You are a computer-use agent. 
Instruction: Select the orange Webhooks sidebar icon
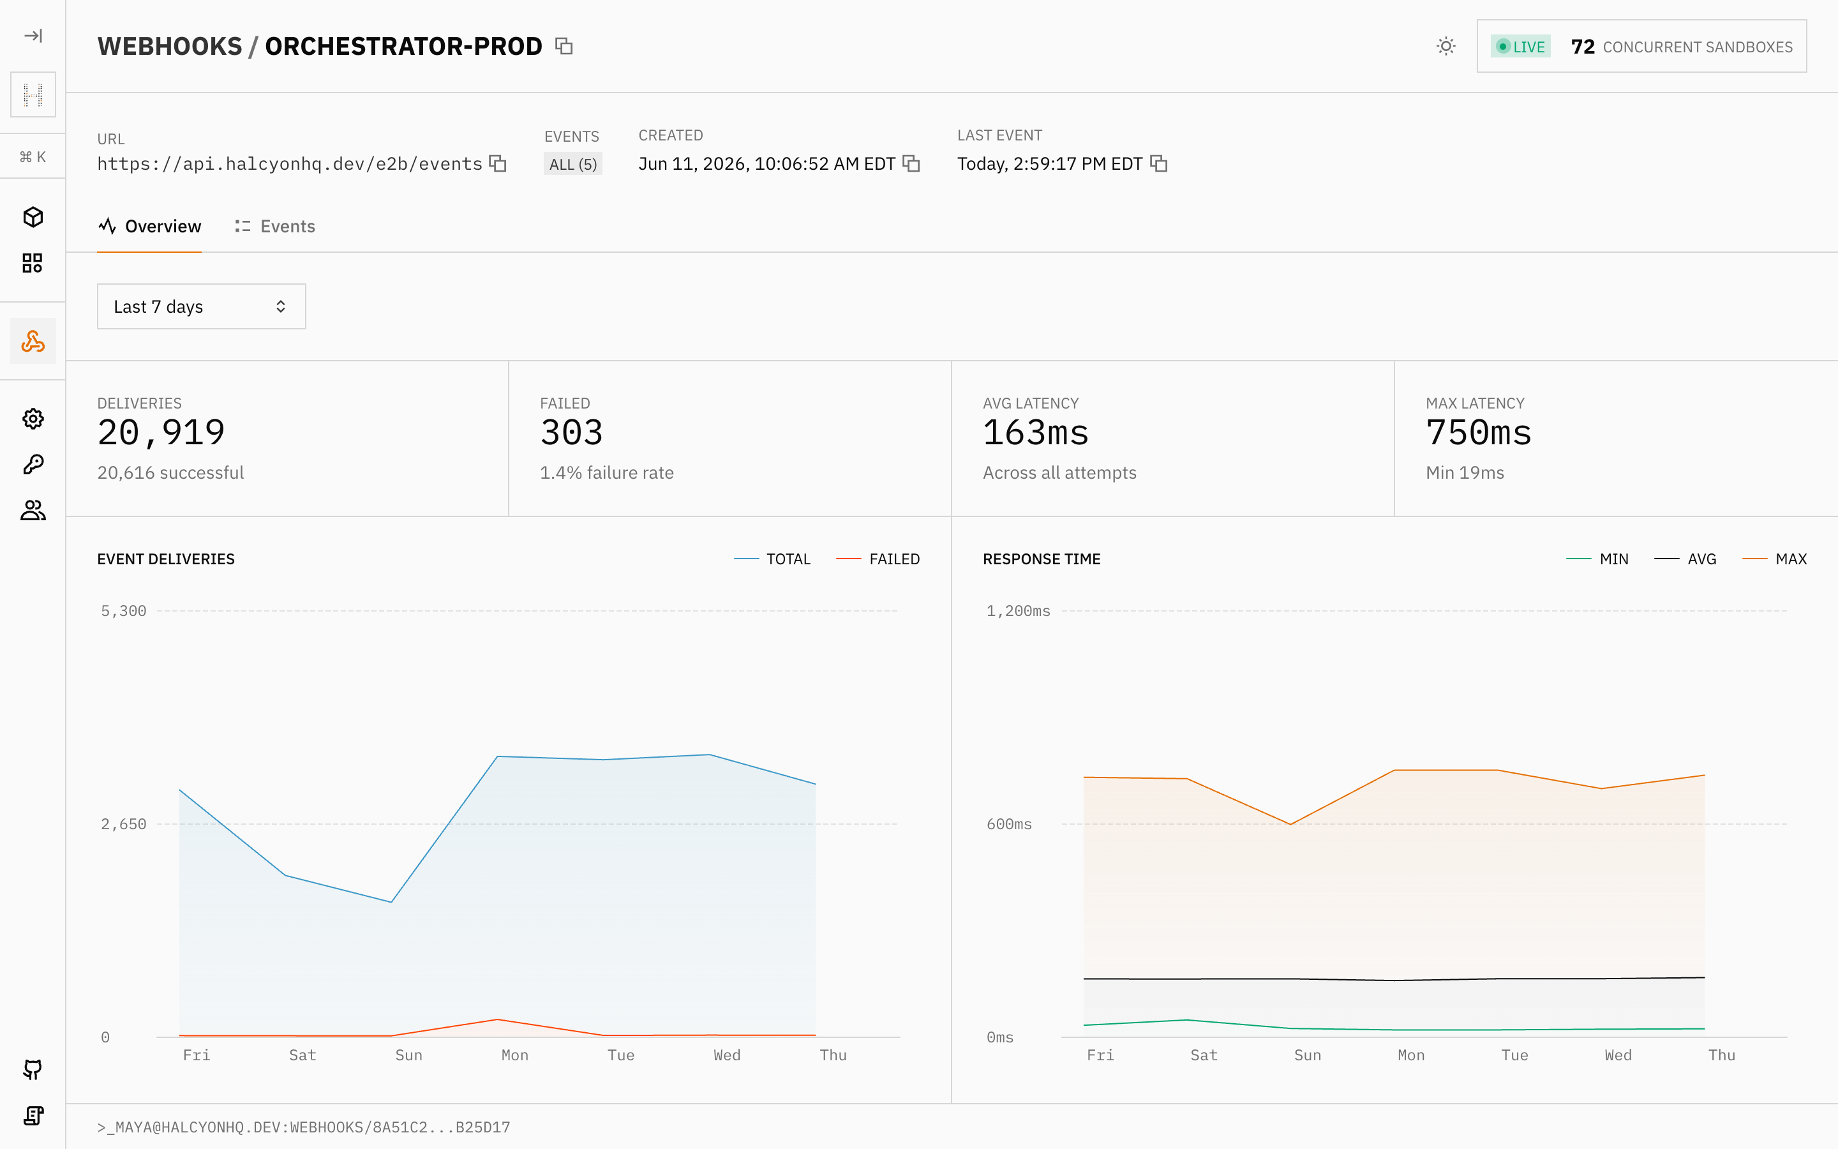(x=33, y=342)
